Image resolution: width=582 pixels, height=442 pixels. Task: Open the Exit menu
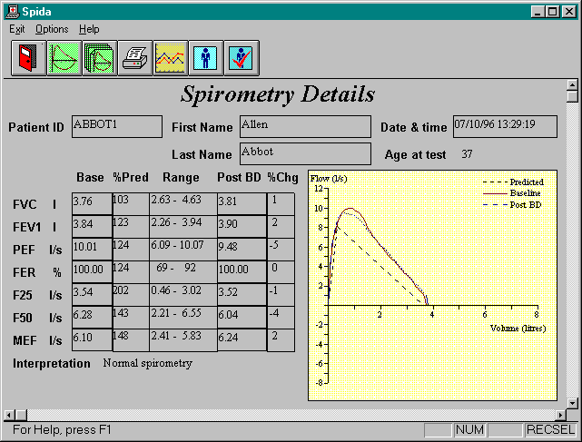click(x=18, y=29)
